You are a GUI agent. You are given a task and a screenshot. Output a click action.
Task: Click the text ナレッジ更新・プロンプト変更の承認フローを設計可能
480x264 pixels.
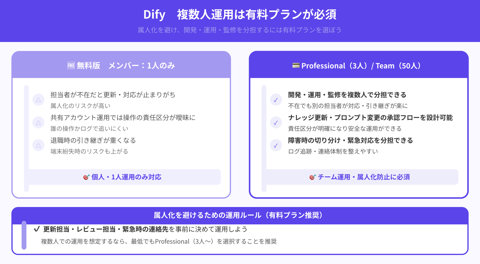370,118
